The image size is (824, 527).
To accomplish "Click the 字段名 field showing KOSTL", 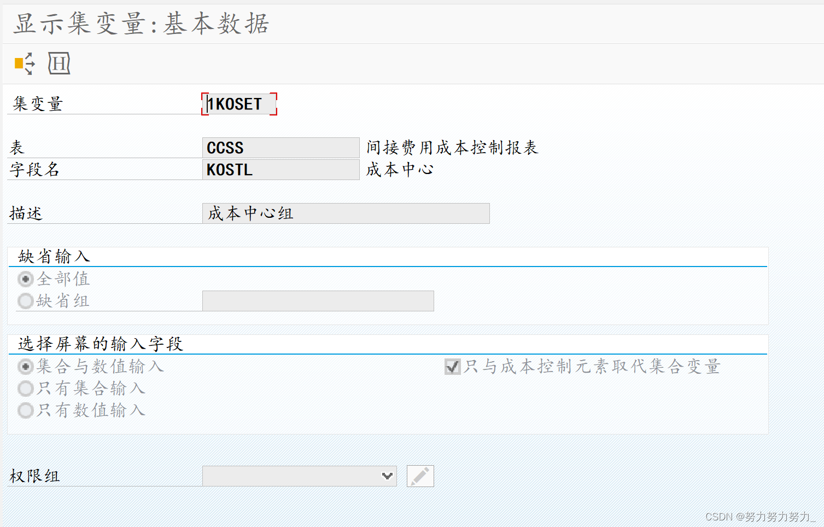I will click(x=280, y=169).
